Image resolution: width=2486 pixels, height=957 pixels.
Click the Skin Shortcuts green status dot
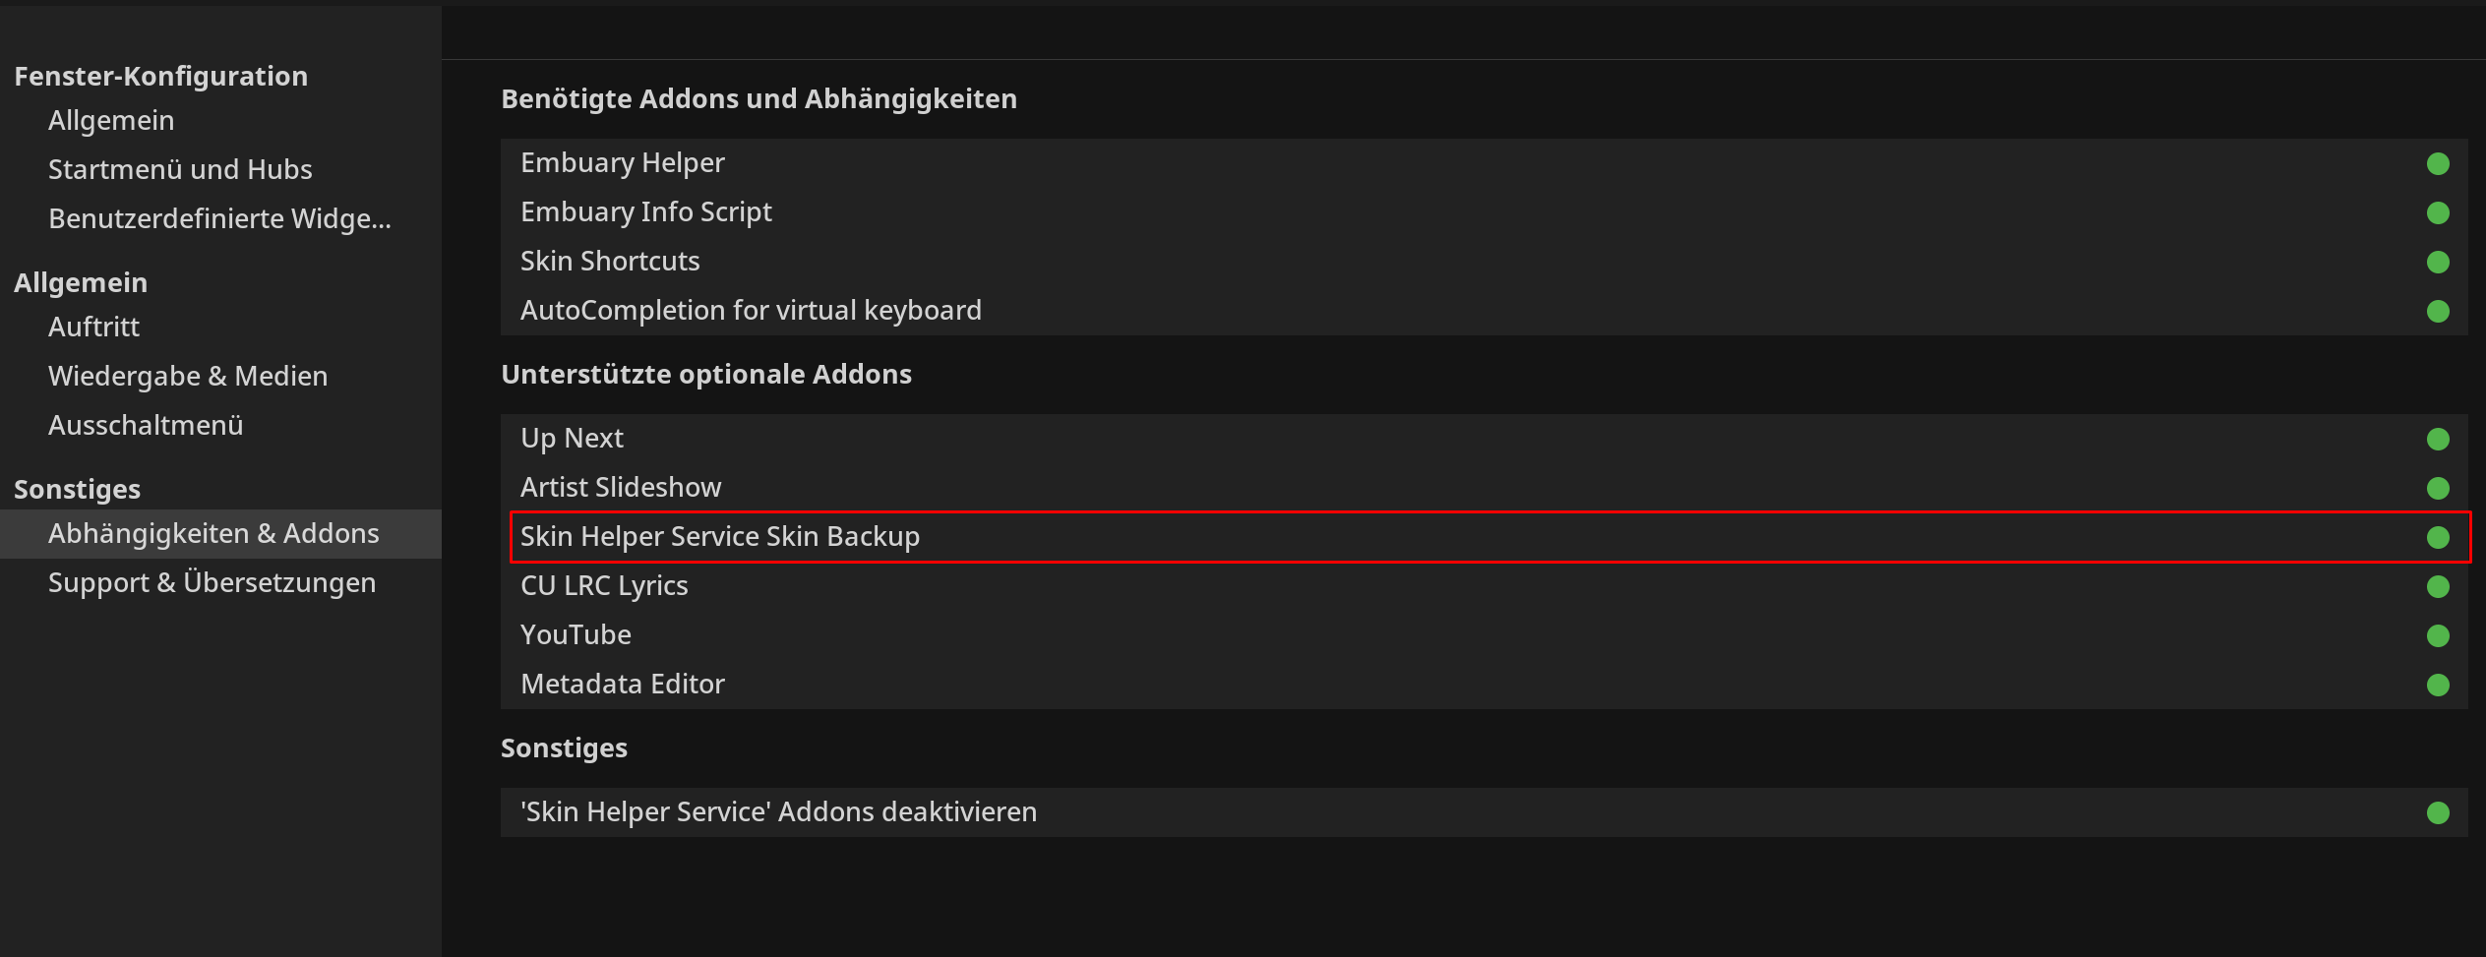pyautogui.click(x=2437, y=262)
